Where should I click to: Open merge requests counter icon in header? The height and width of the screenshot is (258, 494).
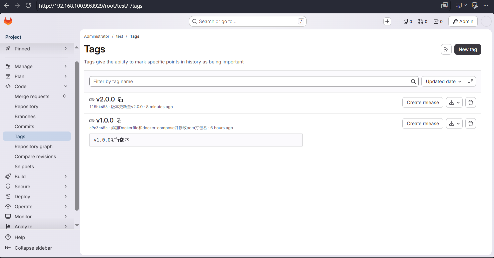click(x=423, y=21)
